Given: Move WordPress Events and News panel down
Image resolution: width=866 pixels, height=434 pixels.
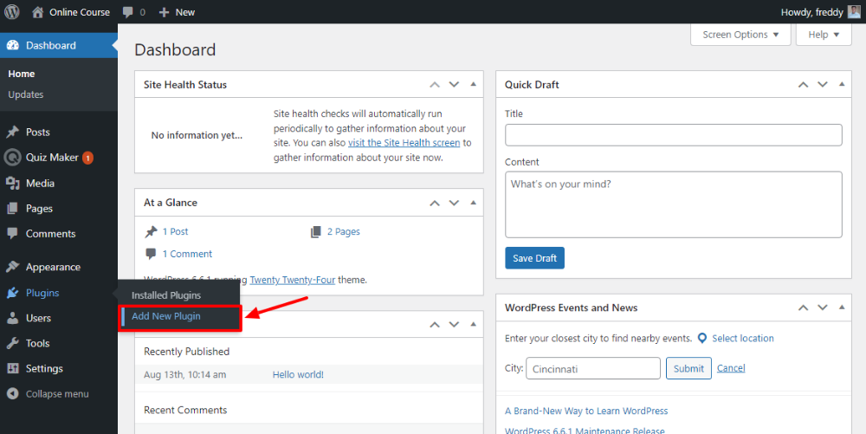Looking at the screenshot, I should tap(823, 308).
